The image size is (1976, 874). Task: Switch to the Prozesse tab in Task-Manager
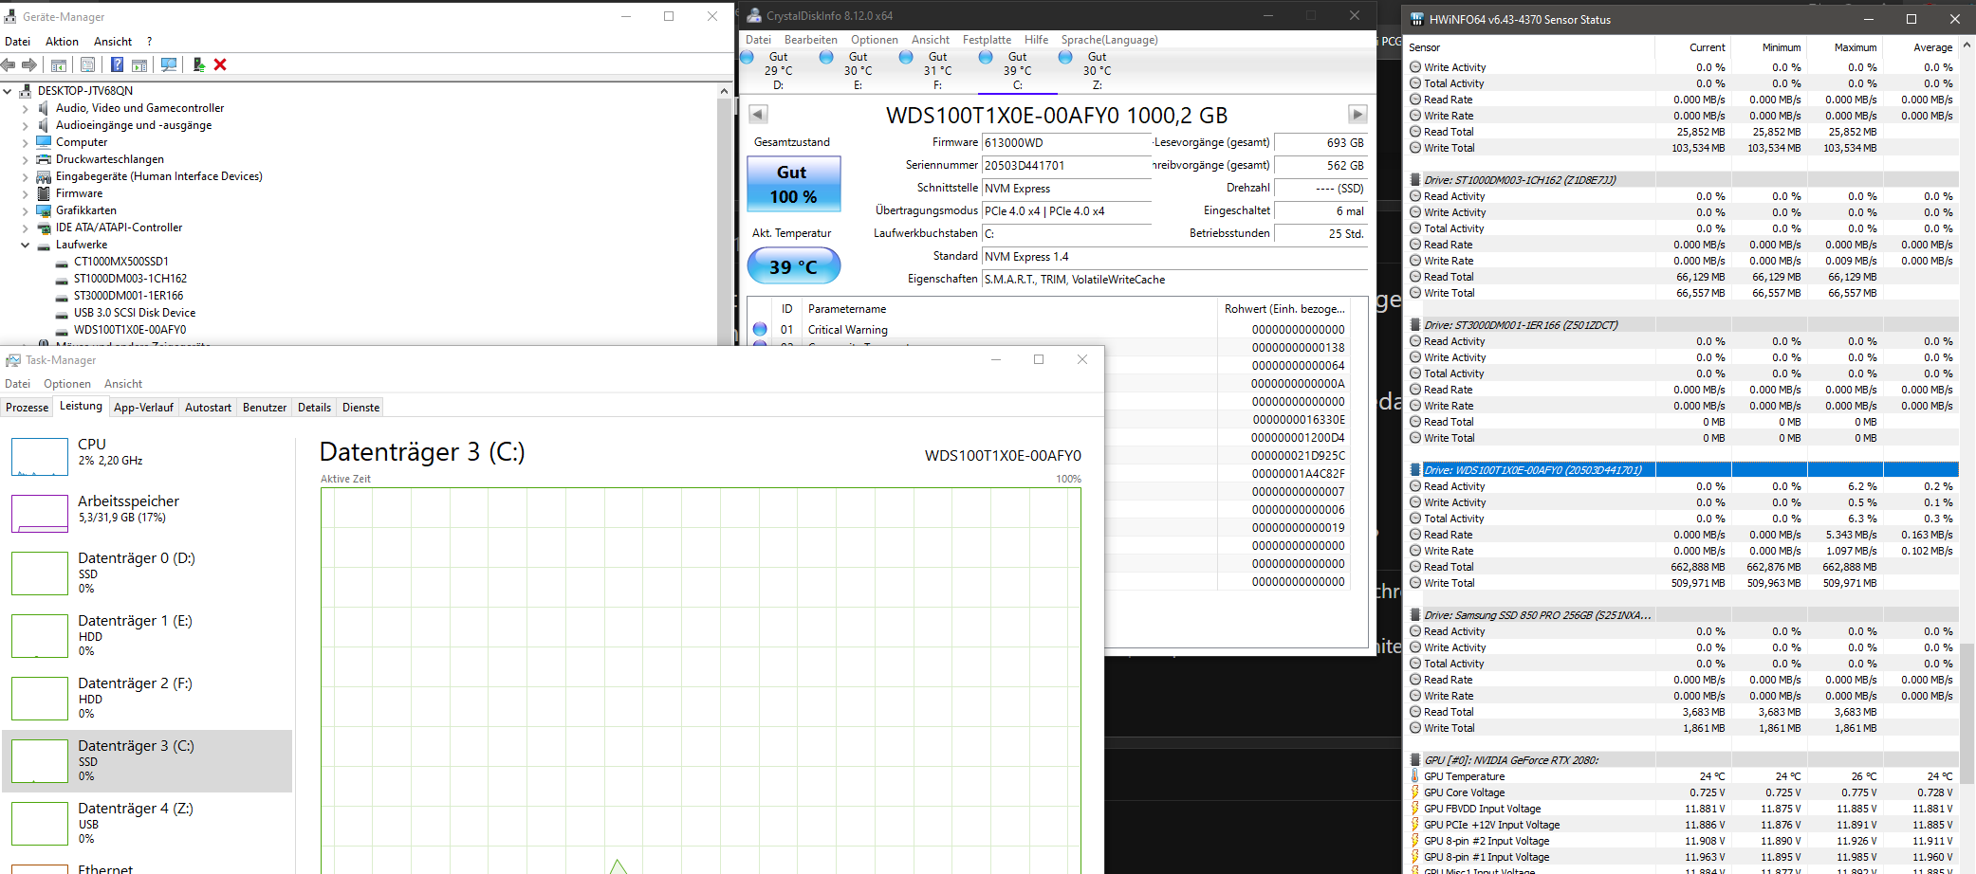(28, 408)
